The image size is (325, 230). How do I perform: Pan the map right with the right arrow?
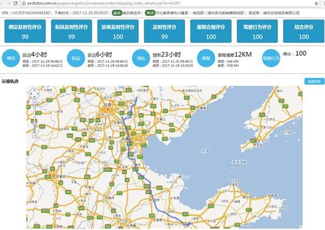tap(38, 94)
